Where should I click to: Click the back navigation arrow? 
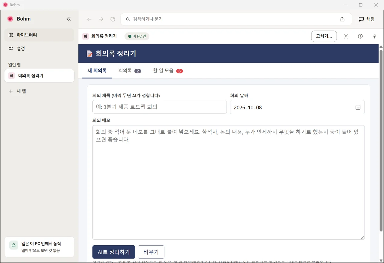(x=89, y=19)
